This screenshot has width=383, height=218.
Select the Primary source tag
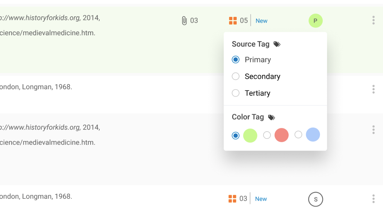(x=236, y=60)
